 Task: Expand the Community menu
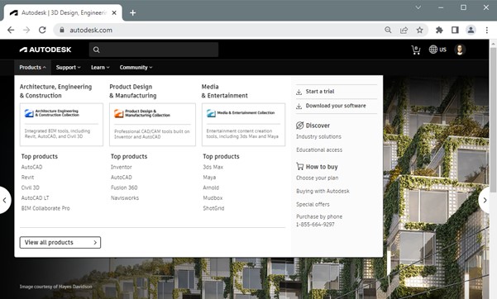tap(136, 68)
